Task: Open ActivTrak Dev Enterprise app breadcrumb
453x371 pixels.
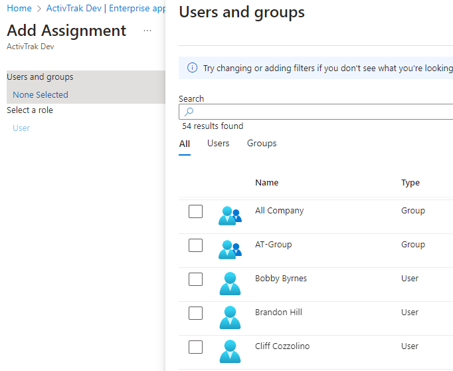Action: coord(106,8)
